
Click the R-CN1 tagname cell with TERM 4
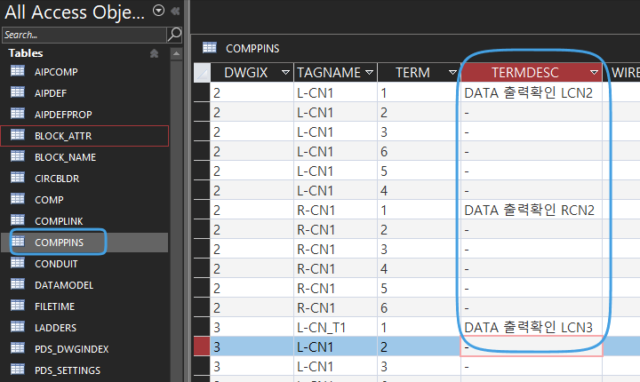[335, 269]
